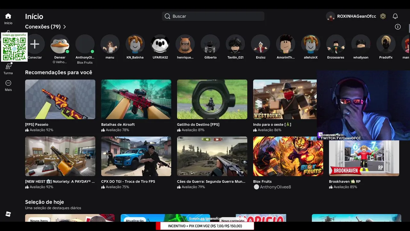This screenshot has height=231, width=410.
Task: Open Pradoffx's avatar
Action: pyautogui.click(x=386, y=44)
